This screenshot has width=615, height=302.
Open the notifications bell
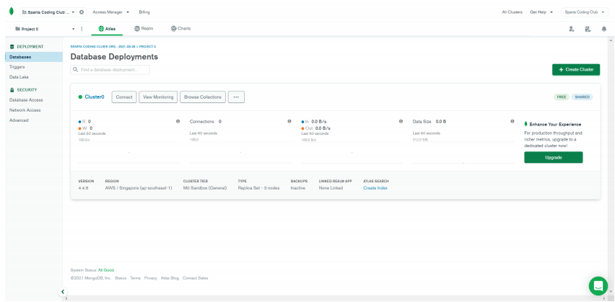[604, 29]
